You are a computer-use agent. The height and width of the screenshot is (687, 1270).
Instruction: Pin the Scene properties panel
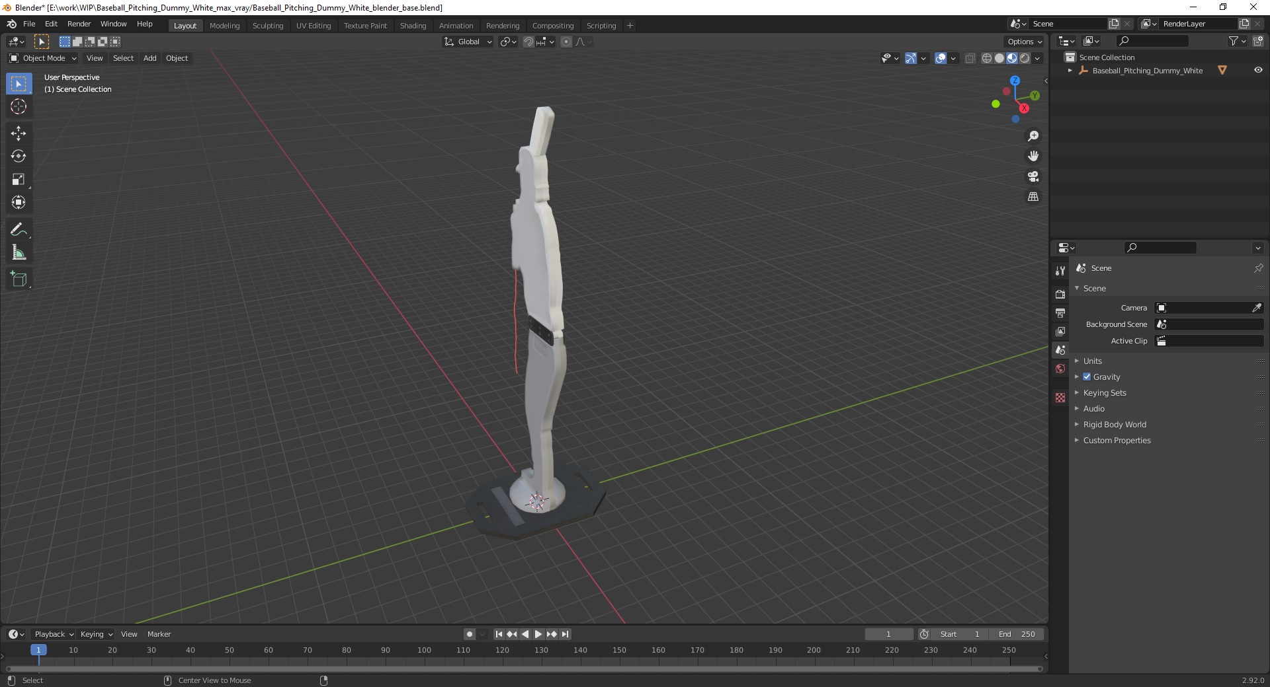click(x=1258, y=268)
